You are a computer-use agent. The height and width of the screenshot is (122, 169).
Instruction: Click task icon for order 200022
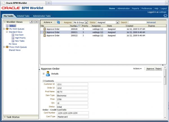point(45,35)
